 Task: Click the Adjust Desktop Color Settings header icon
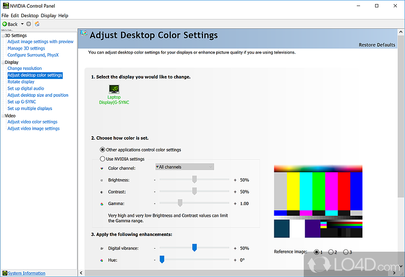click(84, 33)
